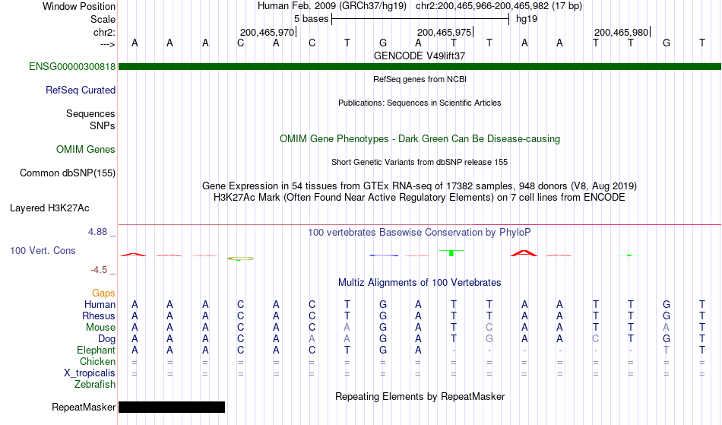722x425 pixels.
Task: Click the Rhesus species label
Action: tap(99, 316)
